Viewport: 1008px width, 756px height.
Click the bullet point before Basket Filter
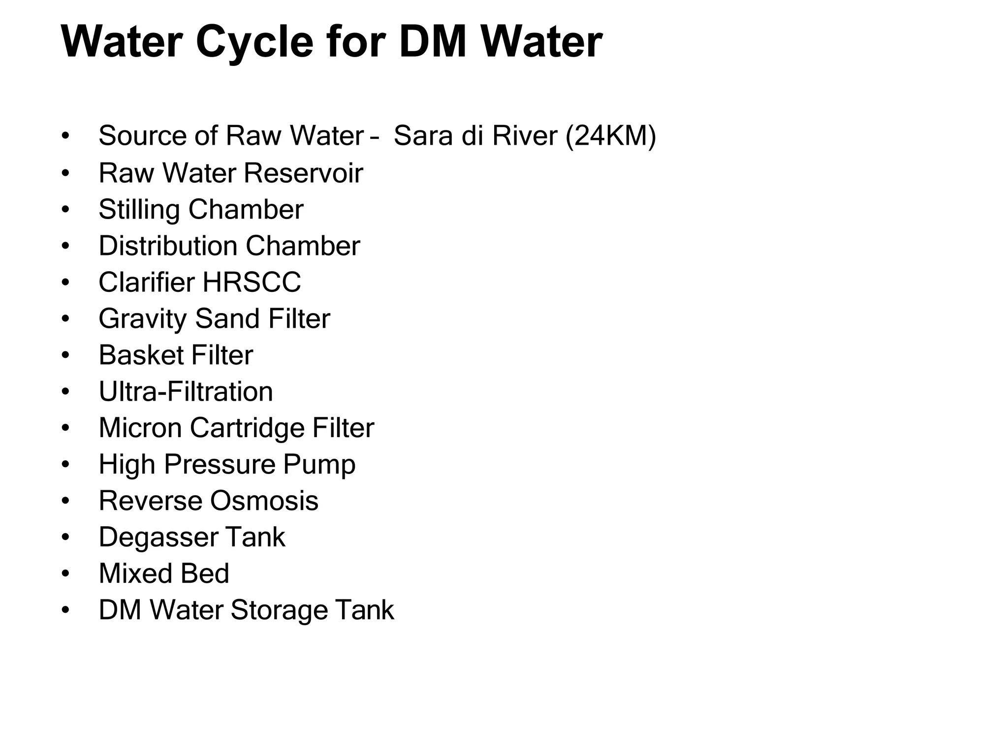66,356
